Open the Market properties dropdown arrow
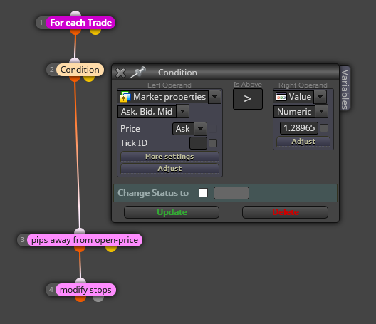The width and height of the screenshot is (376, 324). 214,97
